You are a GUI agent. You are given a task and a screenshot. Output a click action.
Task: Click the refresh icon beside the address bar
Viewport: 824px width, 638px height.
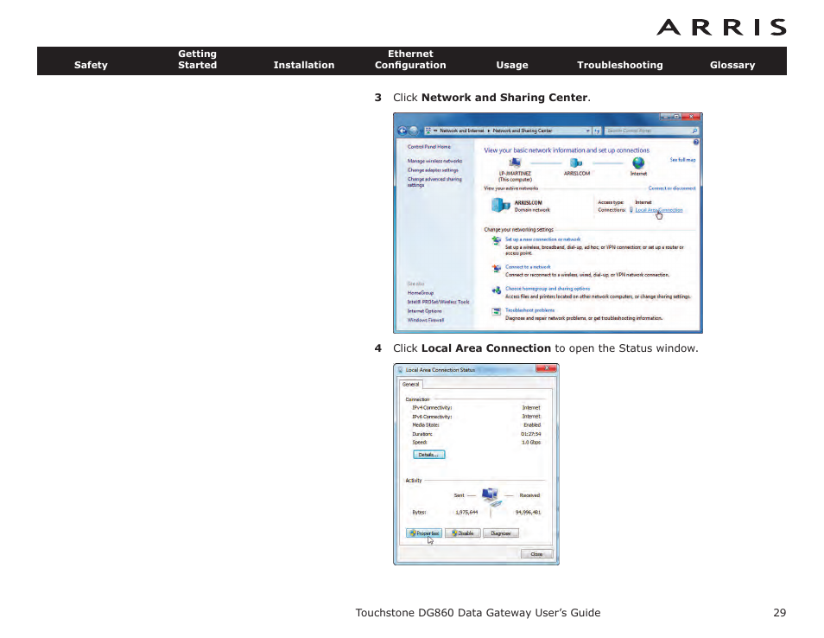(x=597, y=131)
